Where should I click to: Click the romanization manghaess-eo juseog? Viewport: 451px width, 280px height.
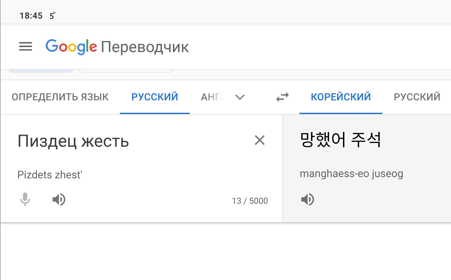(x=351, y=174)
